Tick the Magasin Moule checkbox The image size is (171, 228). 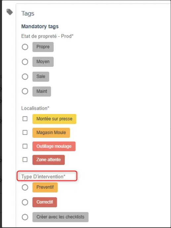click(25, 133)
